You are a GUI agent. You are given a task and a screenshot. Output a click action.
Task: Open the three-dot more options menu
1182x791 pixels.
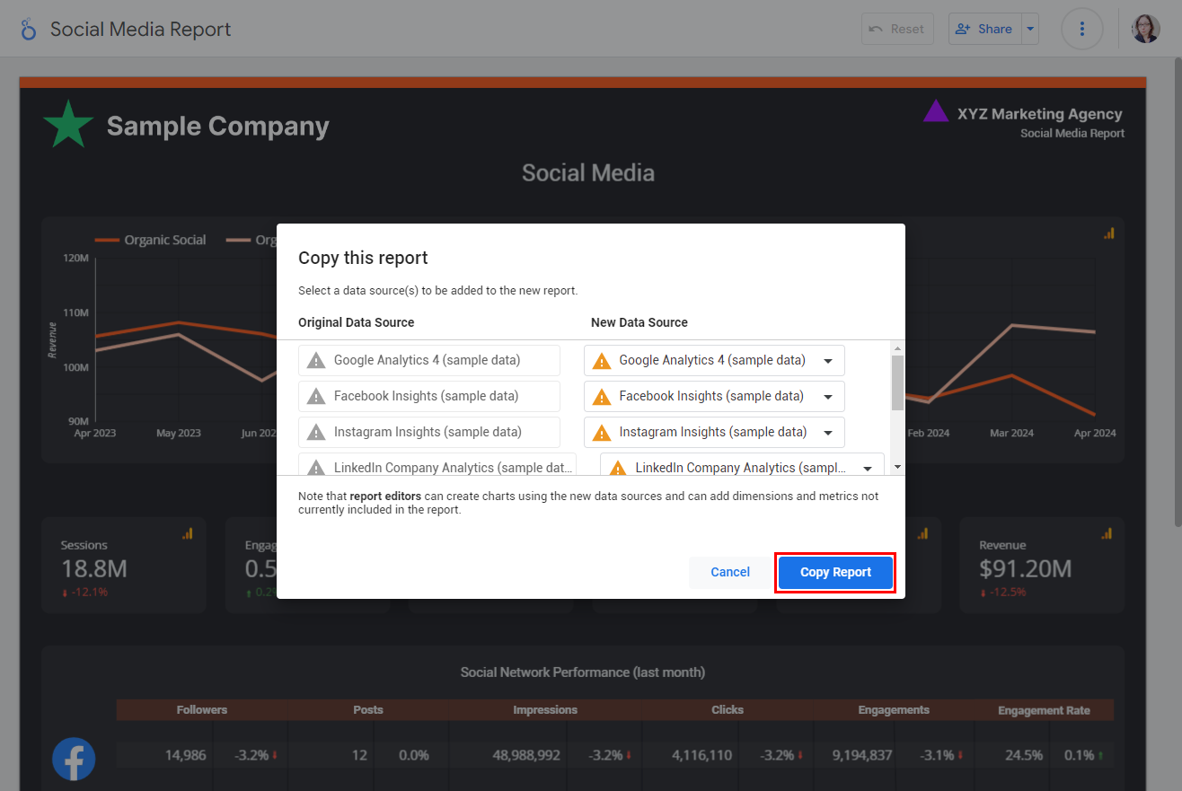coord(1081,29)
